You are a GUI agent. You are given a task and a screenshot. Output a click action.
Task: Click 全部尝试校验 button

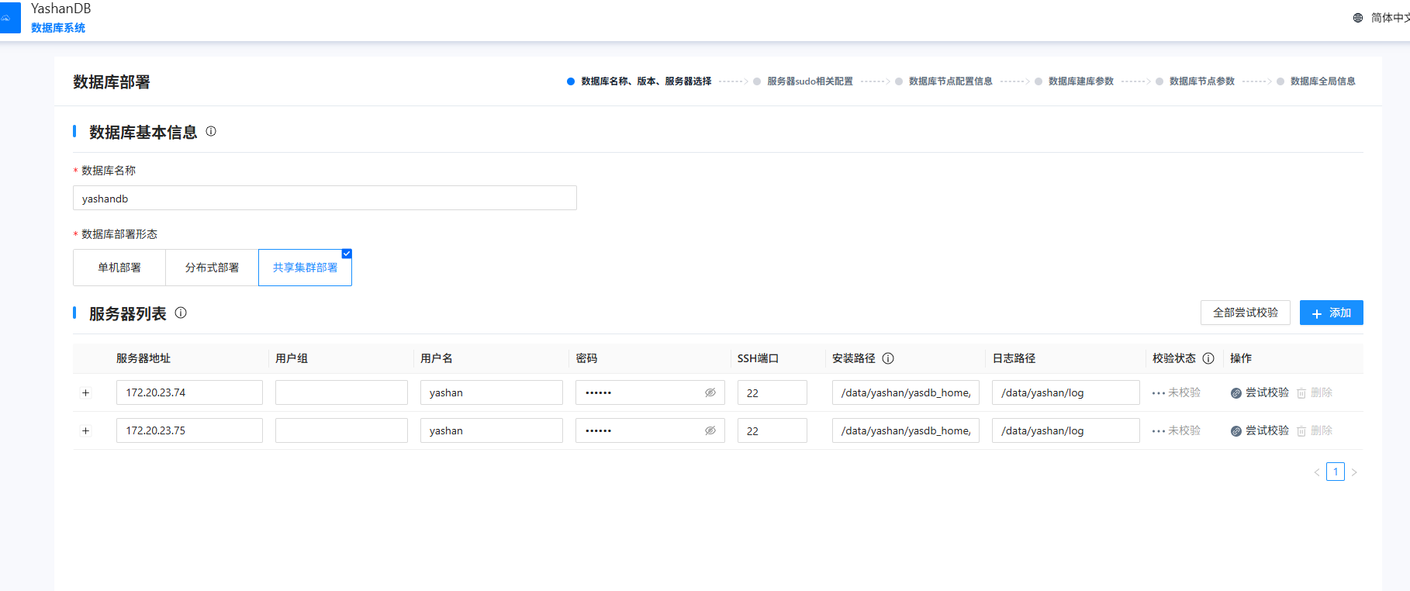point(1245,313)
